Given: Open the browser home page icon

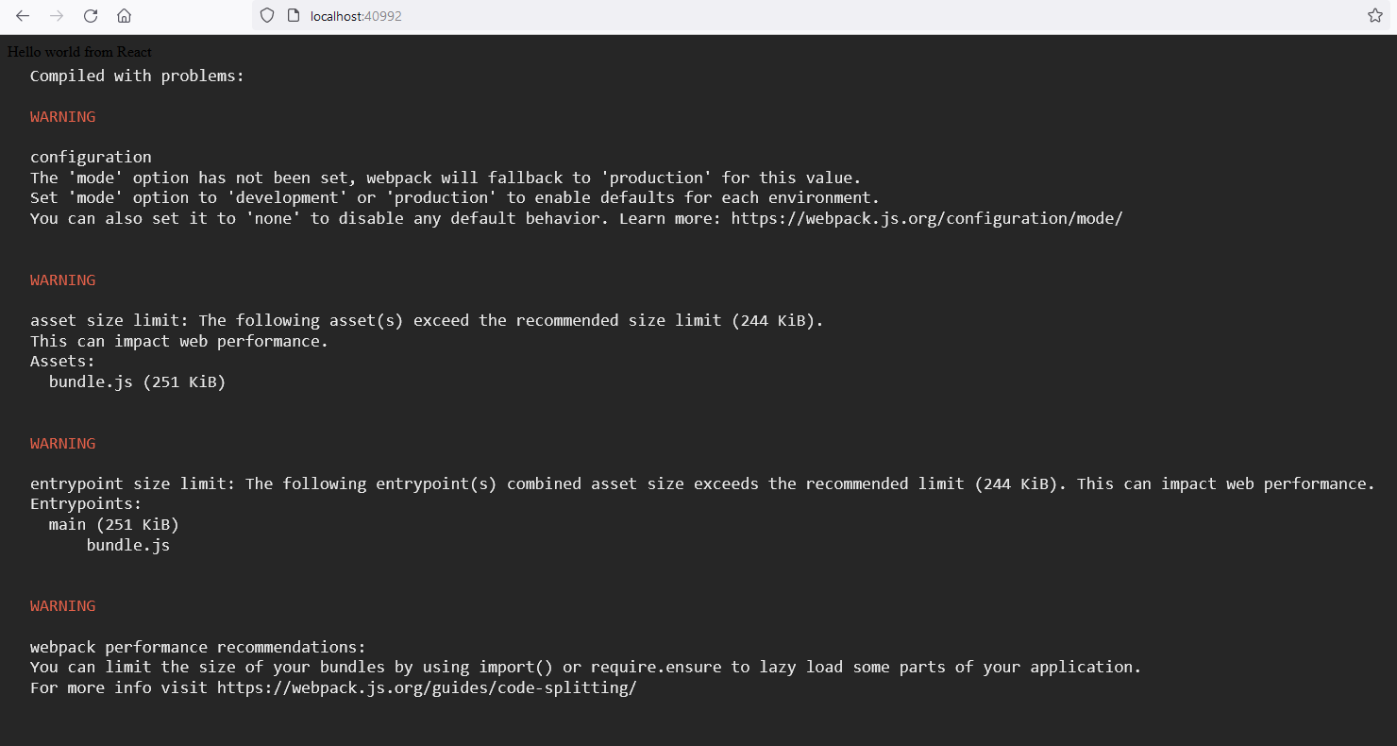Looking at the screenshot, I should coord(125,15).
